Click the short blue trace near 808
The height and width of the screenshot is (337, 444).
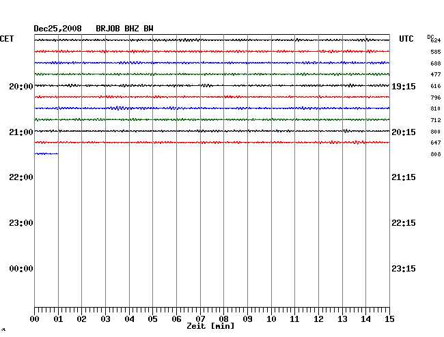46,153
